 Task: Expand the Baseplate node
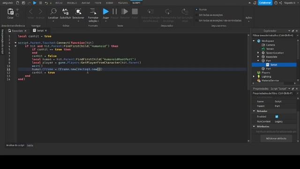(258, 57)
